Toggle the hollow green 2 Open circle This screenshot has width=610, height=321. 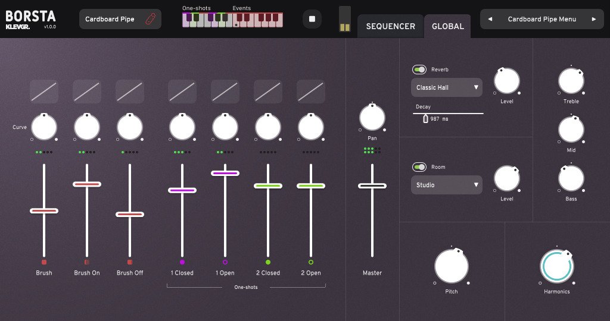(311, 262)
